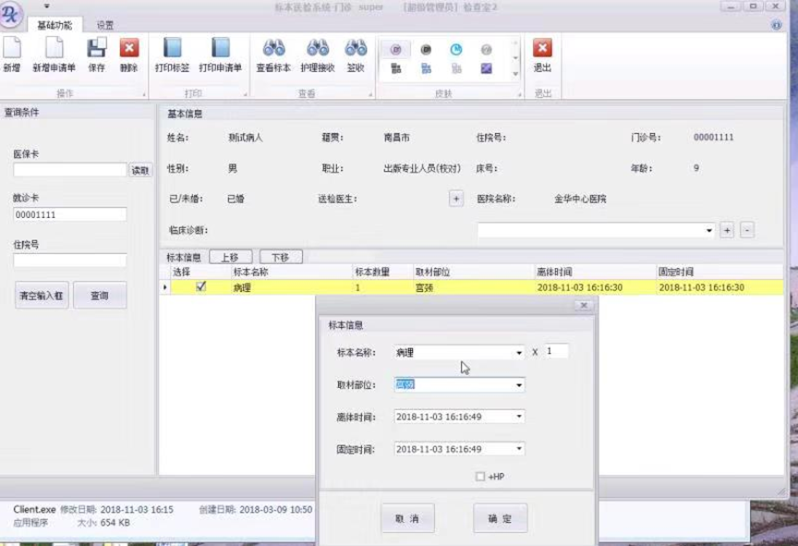This screenshot has height=546, width=798.
Task: Select the blue grid skin icon
Action: point(426,68)
